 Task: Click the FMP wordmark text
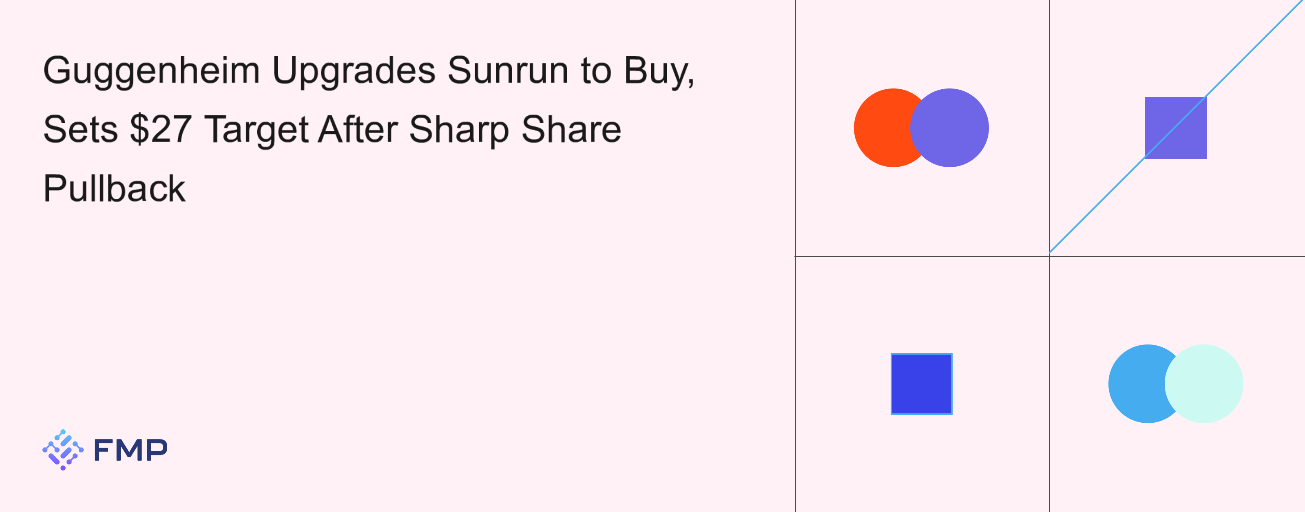[130, 450]
